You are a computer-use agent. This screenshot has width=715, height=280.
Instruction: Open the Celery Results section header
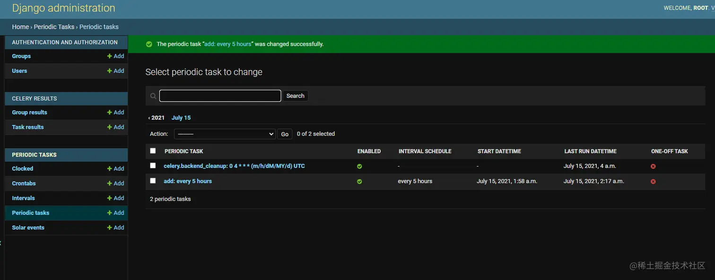click(35, 98)
